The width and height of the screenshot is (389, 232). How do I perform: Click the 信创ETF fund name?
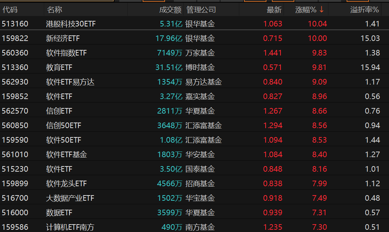[x=59, y=111]
